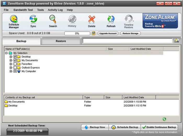Click the search text input field
The height and width of the screenshot is (136, 183).
click(128, 41)
